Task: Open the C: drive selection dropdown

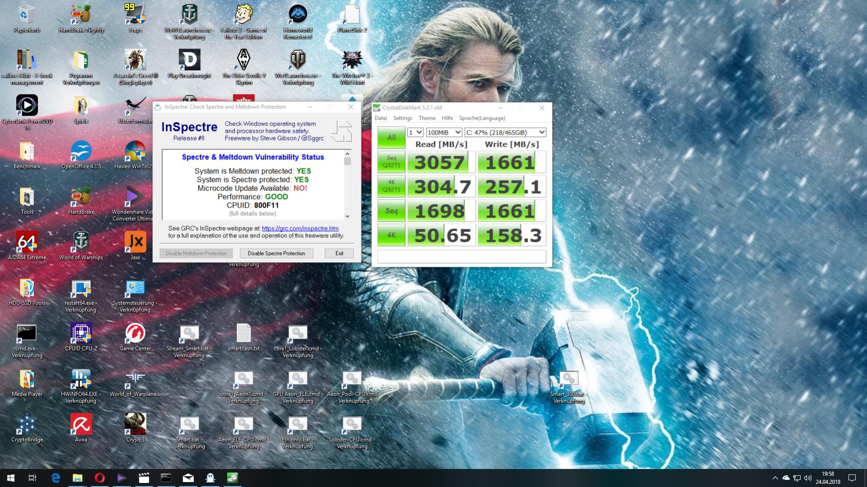Action: pos(505,132)
